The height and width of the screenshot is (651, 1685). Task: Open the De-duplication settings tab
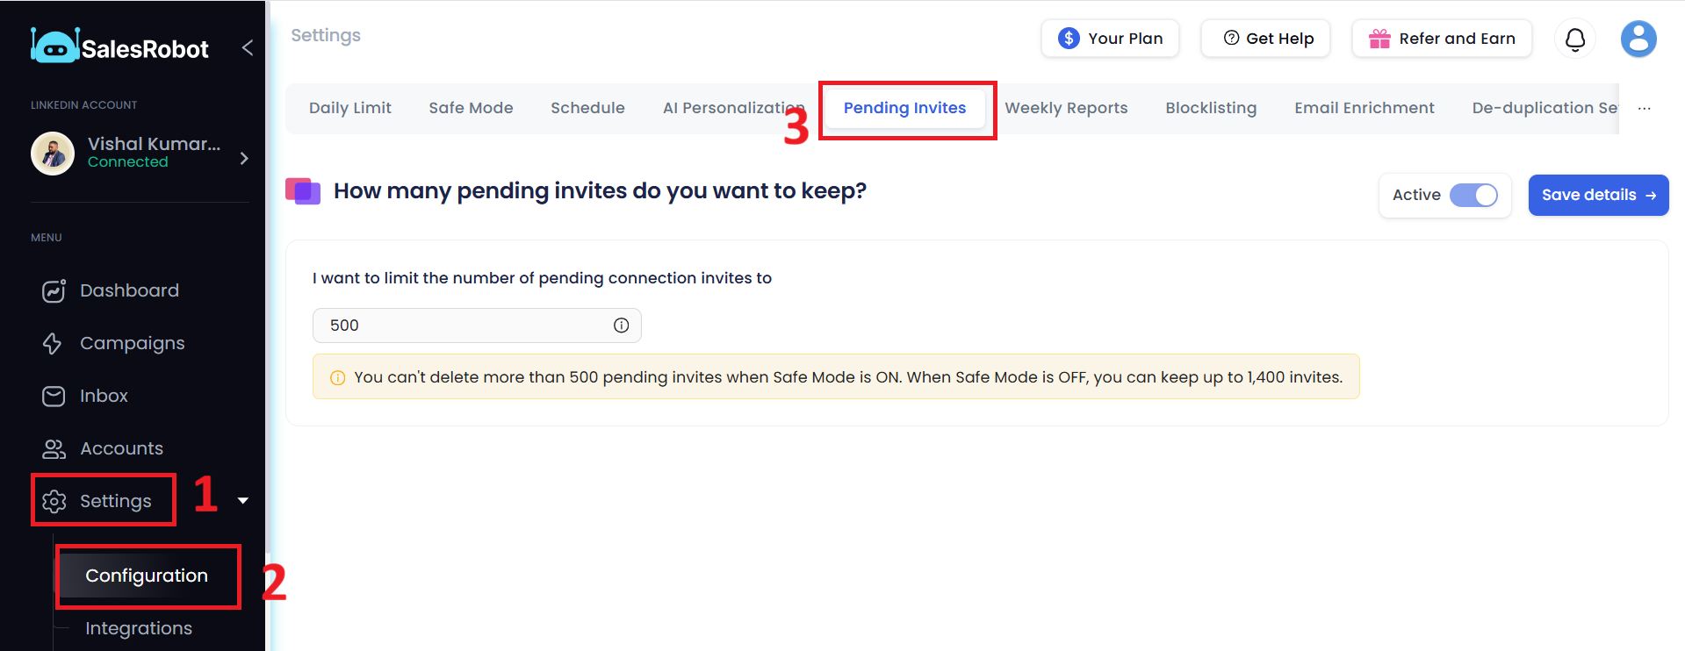tap(1545, 108)
